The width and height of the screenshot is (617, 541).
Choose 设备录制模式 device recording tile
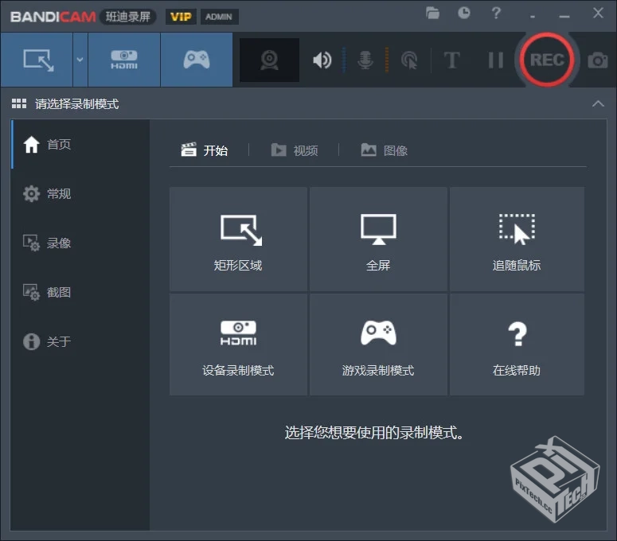point(238,344)
